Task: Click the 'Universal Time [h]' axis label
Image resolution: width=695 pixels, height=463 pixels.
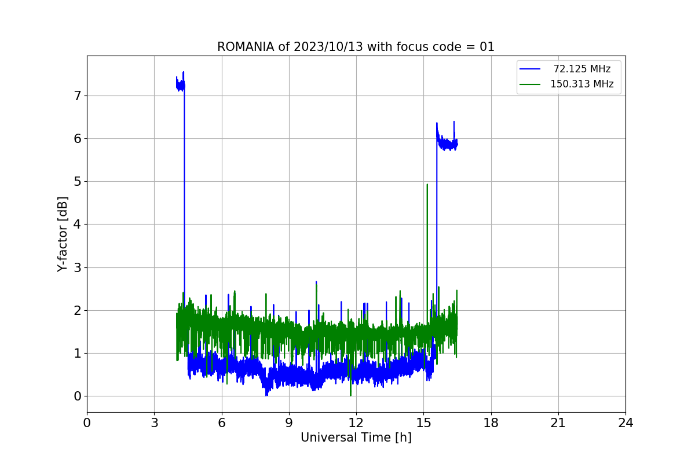Action: click(x=356, y=438)
